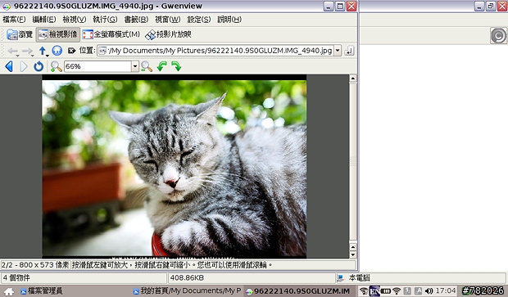This screenshot has width=508, height=297.
Task: Go forward with the right arrow navigation icon
Action: pos(28,51)
